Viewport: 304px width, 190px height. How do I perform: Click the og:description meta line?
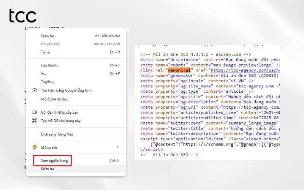[210, 102]
